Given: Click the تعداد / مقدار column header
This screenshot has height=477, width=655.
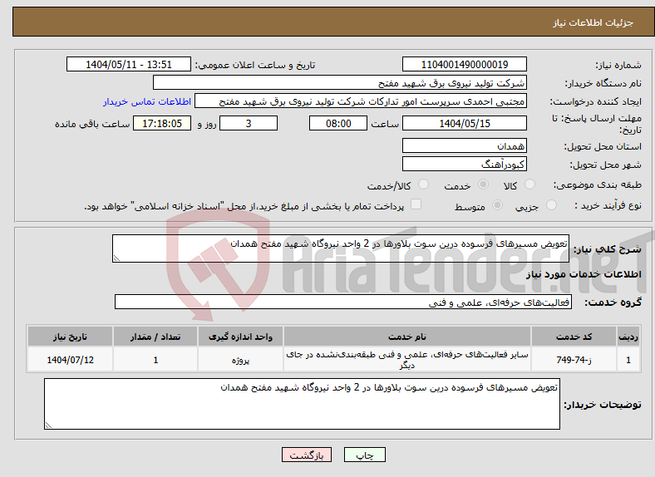Looking at the screenshot, I should click(x=155, y=337).
